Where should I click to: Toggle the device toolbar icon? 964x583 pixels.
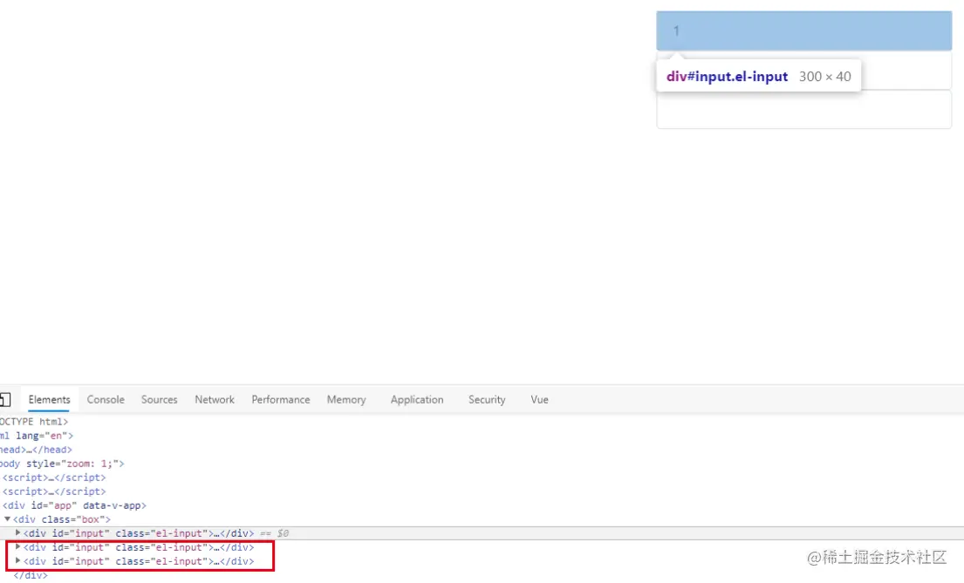(x=5, y=399)
